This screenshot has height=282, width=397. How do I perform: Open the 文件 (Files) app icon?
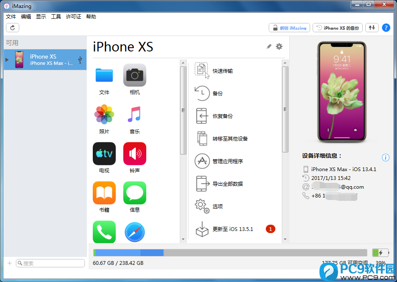pos(104,75)
